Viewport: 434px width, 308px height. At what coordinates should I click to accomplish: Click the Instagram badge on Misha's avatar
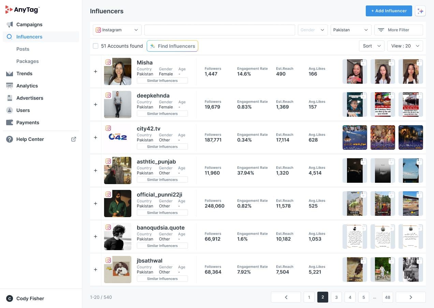coord(108,62)
